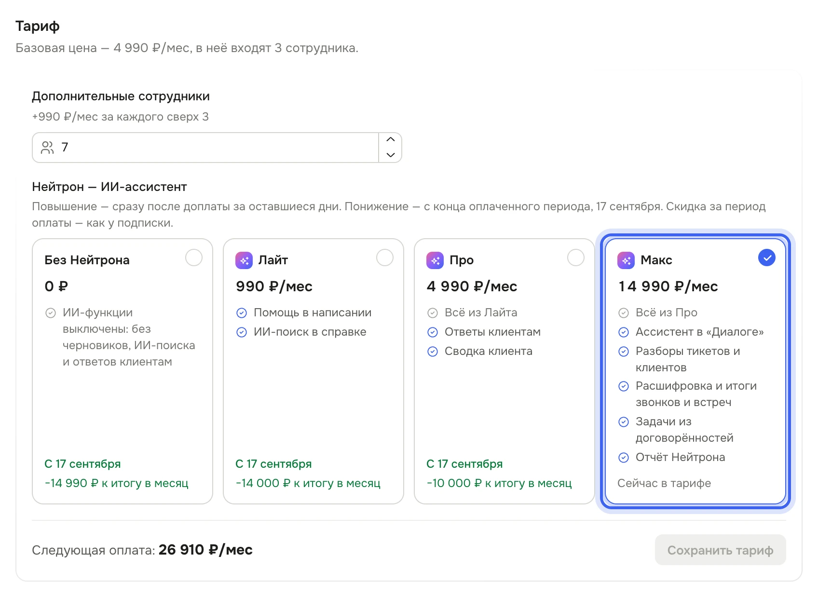Viewport: 818px width, 597px height.
Task: Click the Нейтрон icon on the Лайт card
Action: 244,260
